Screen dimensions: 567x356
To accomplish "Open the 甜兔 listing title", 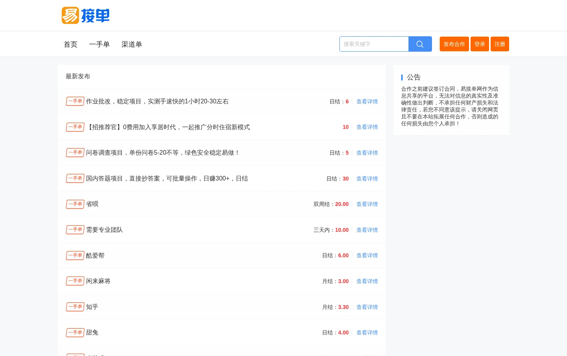I will (92, 332).
